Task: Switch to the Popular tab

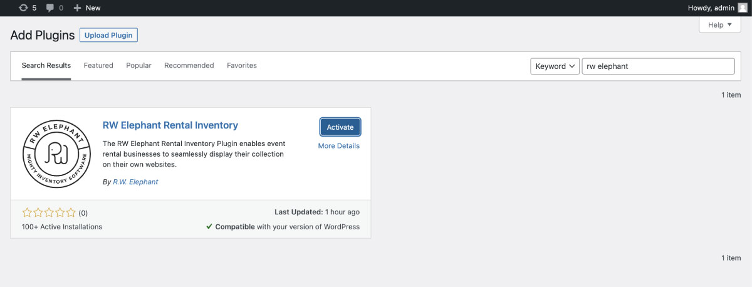Action: (x=138, y=65)
